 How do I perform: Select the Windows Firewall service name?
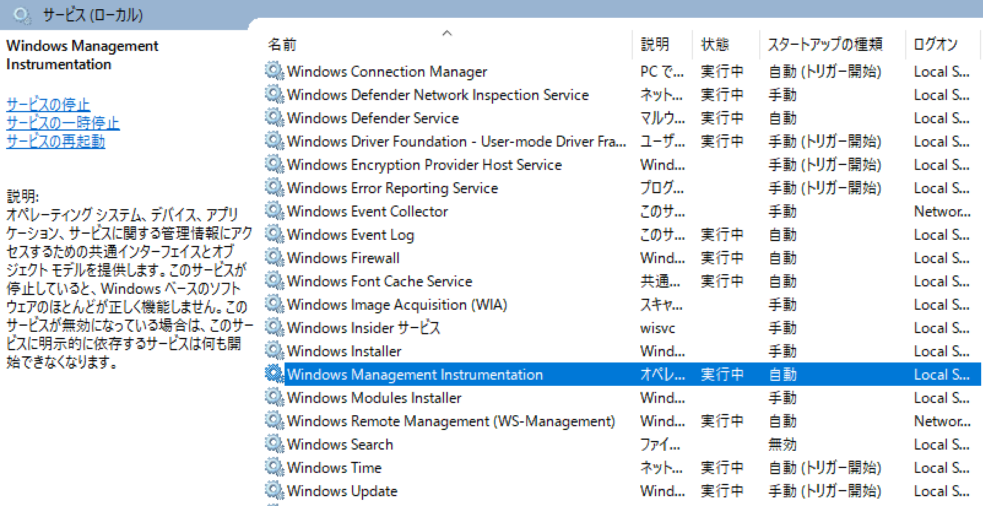[x=343, y=258]
